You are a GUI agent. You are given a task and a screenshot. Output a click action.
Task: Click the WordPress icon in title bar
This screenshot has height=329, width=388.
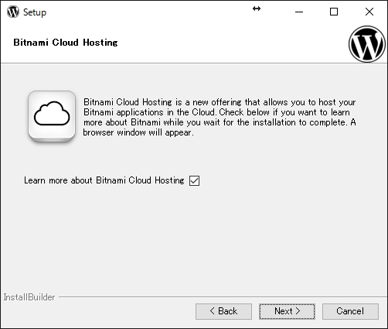pyautogui.click(x=13, y=12)
